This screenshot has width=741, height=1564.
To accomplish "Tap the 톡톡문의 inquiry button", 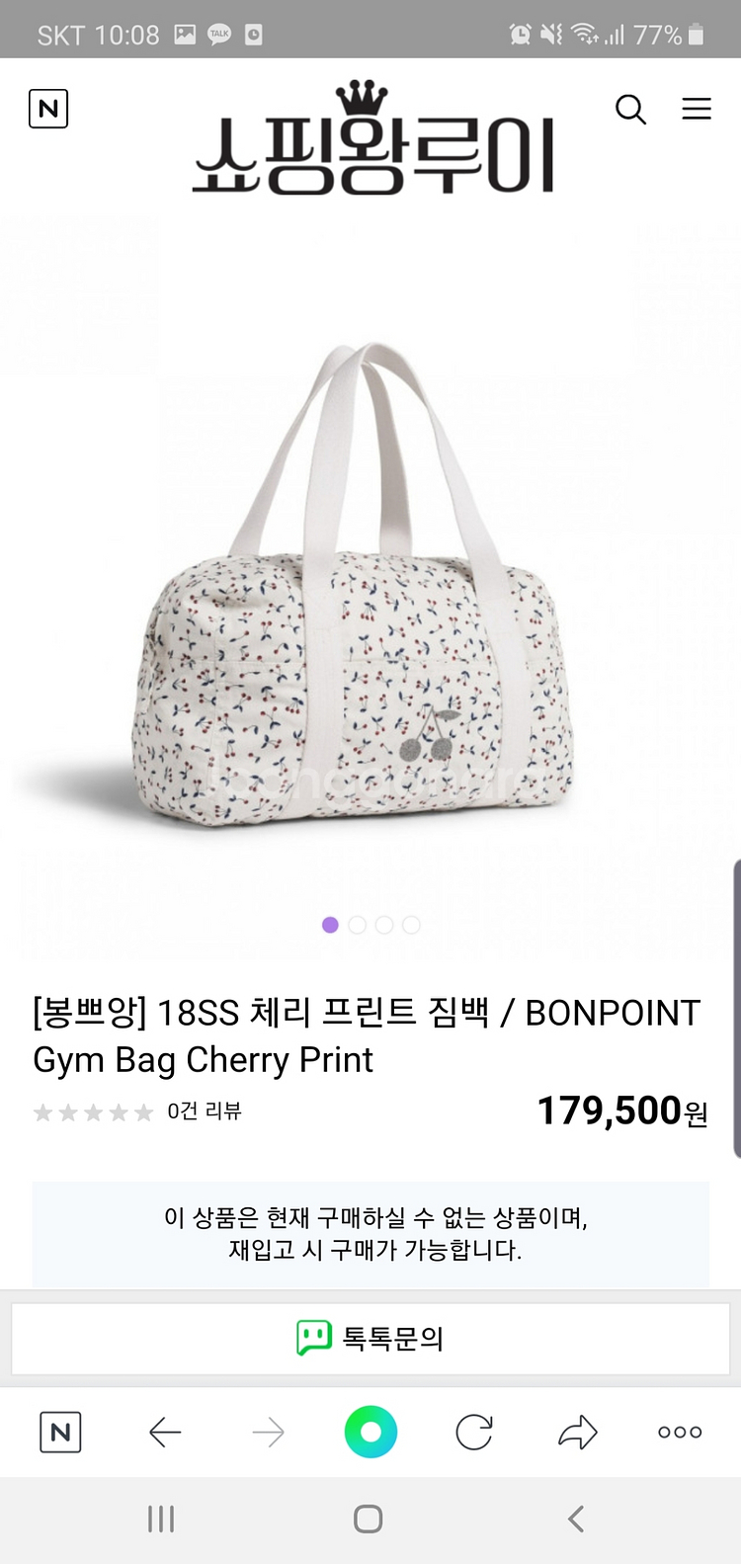I will pyautogui.click(x=370, y=1338).
